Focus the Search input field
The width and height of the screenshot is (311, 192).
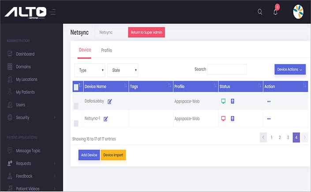point(227,69)
